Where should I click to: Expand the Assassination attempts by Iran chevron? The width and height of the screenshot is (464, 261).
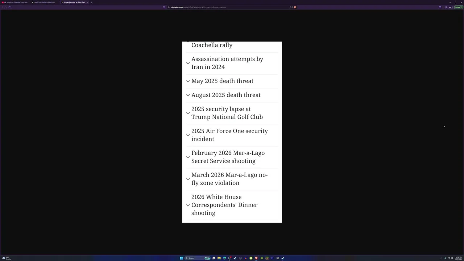(x=188, y=63)
